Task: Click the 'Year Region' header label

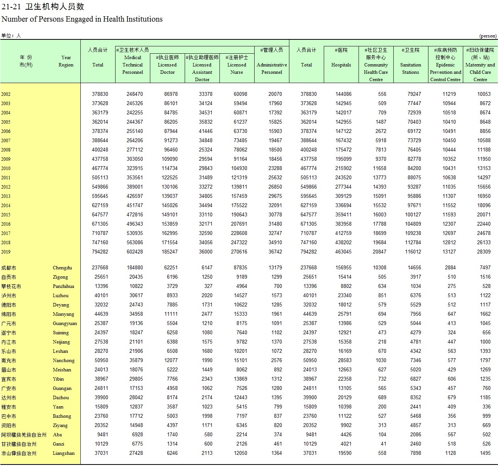Action: click(66, 61)
